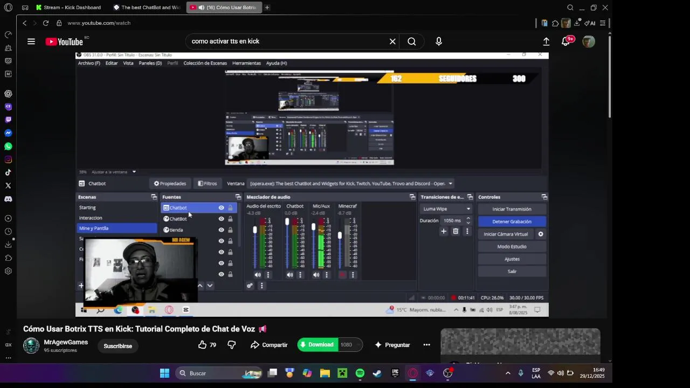Click Detener Grabación in OBS controls
Viewport: 690px width, 388px height.
(512, 221)
